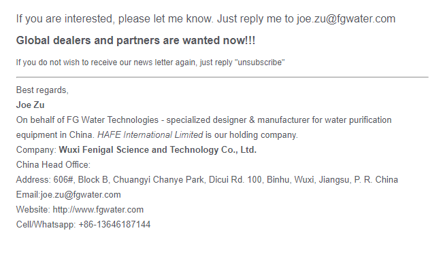Click the "Cell/Whatsapp:" label

coord(46,225)
